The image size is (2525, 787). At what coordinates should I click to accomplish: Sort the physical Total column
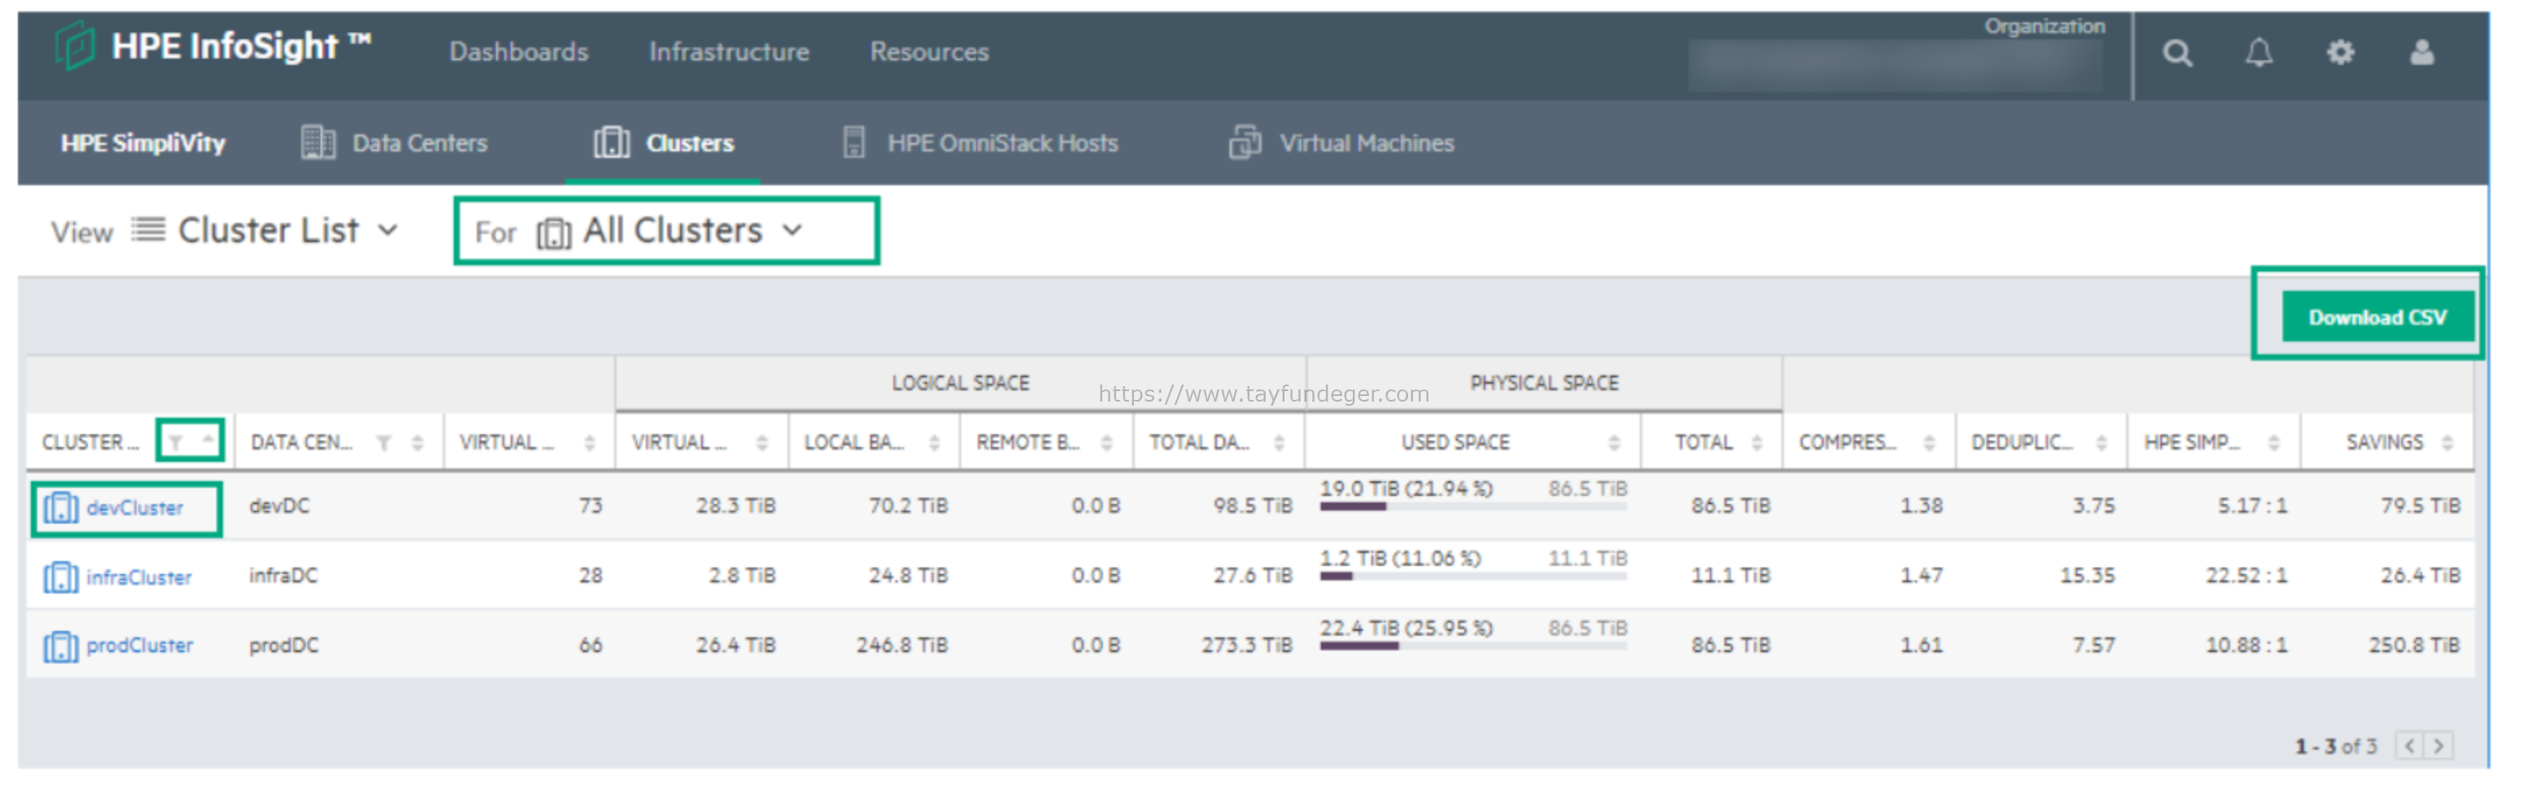point(1758,444)
